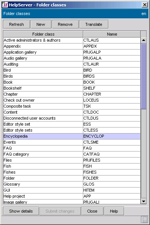
Task: Click the scrollbar up arrow
Action: pos(144,40)
